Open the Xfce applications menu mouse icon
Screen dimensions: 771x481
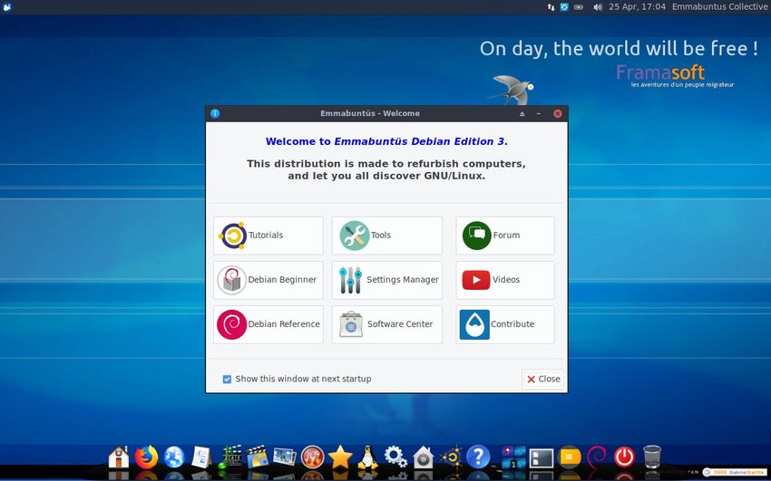(7, 7)
